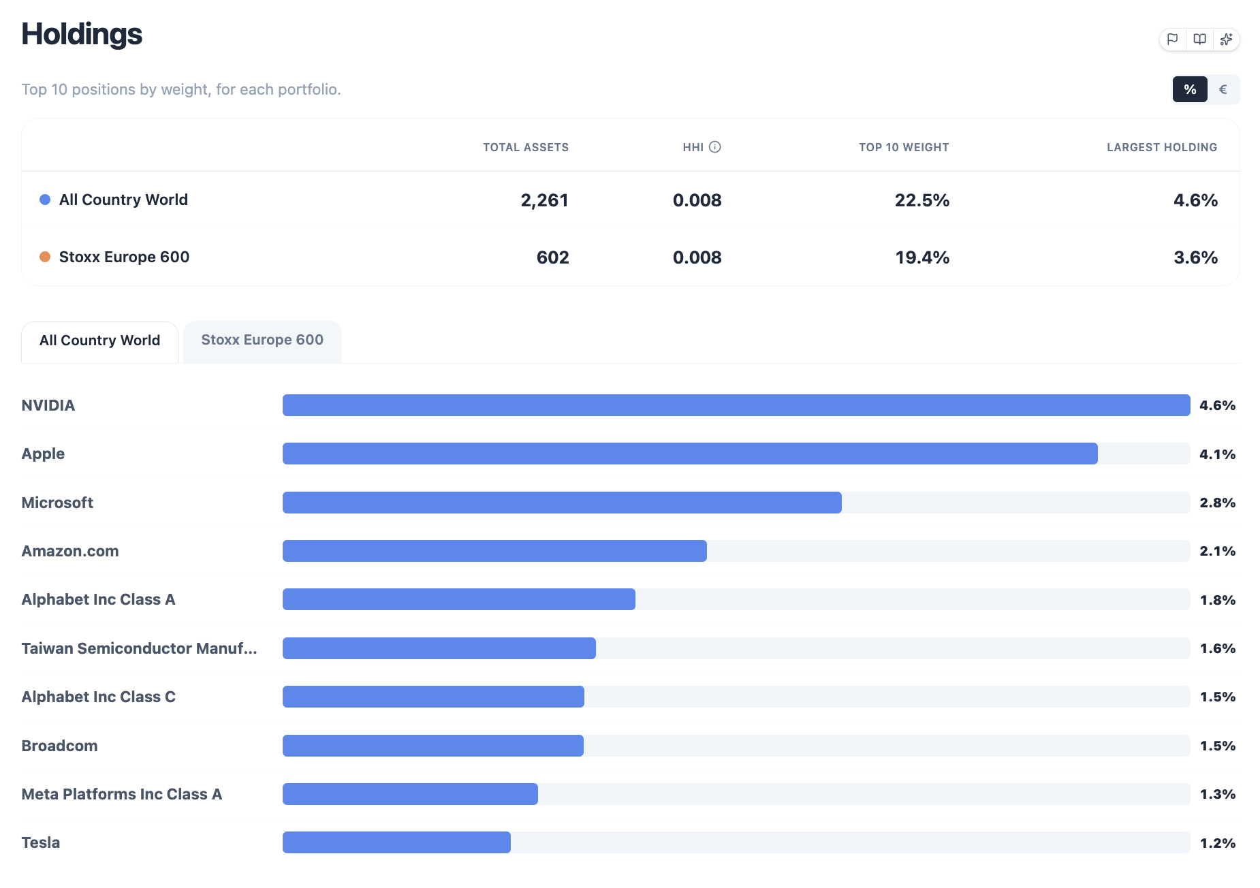Click Amazon.com's 2.1% weight value
Image resolution: width=1260 pixels, height=888 pixels.
coord(1217,551)
